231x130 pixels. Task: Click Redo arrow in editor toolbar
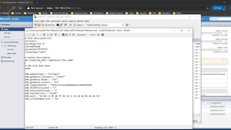pos(59,35)
